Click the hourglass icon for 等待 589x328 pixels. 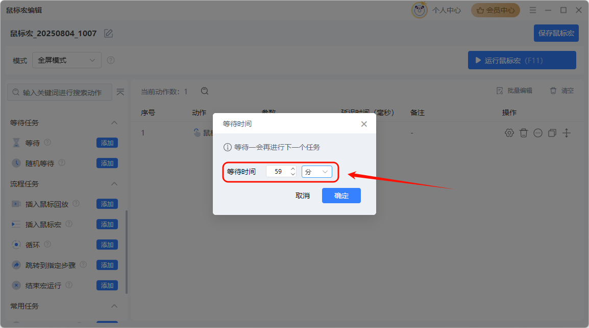pyautogui.click(x=16, y=143)
